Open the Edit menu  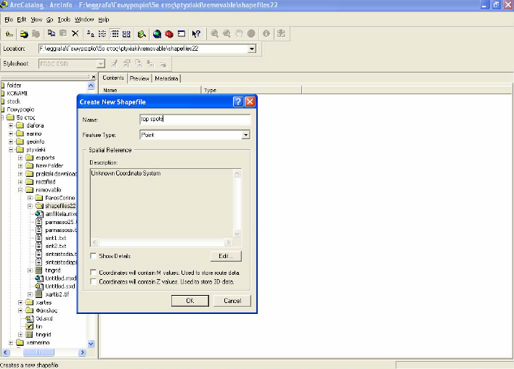pos(22,20)
